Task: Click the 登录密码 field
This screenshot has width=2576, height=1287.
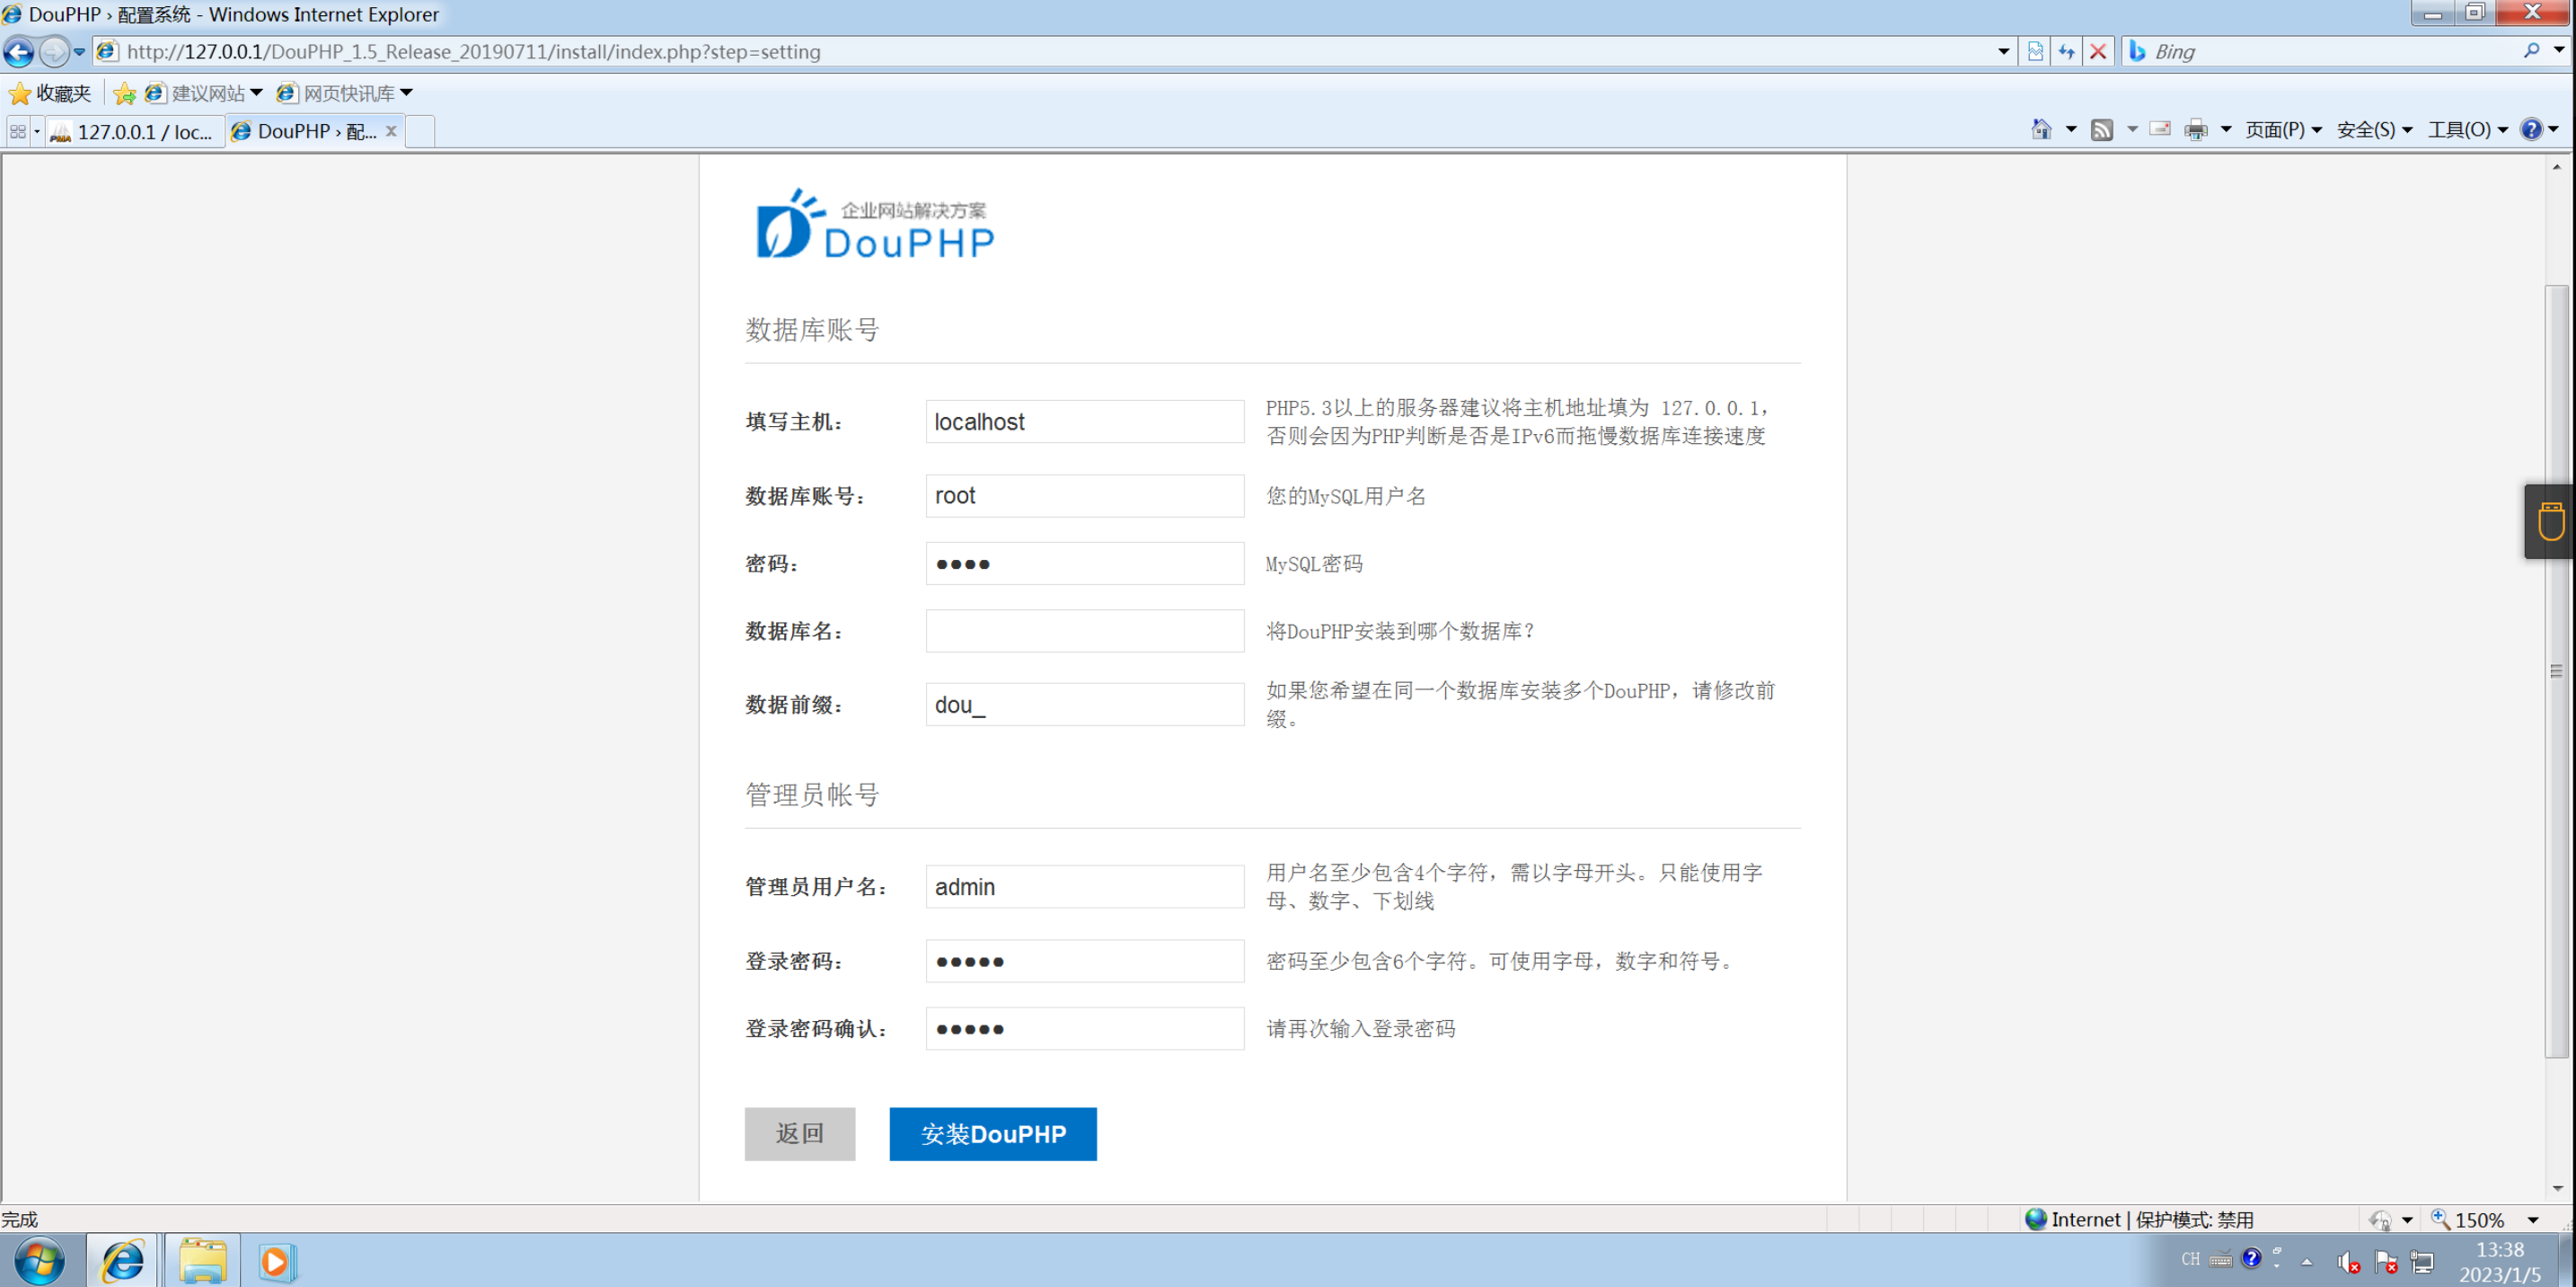Action: point(1084,961)
